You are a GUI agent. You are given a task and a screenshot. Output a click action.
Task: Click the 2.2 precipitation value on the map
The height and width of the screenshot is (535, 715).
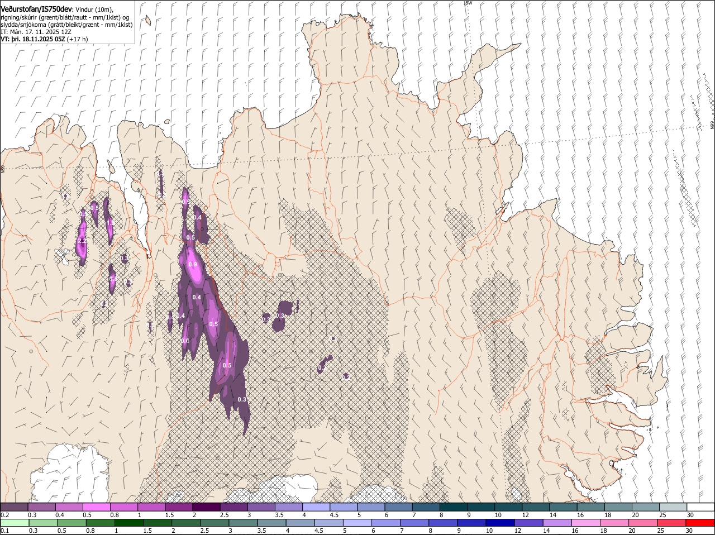(82, 241)
